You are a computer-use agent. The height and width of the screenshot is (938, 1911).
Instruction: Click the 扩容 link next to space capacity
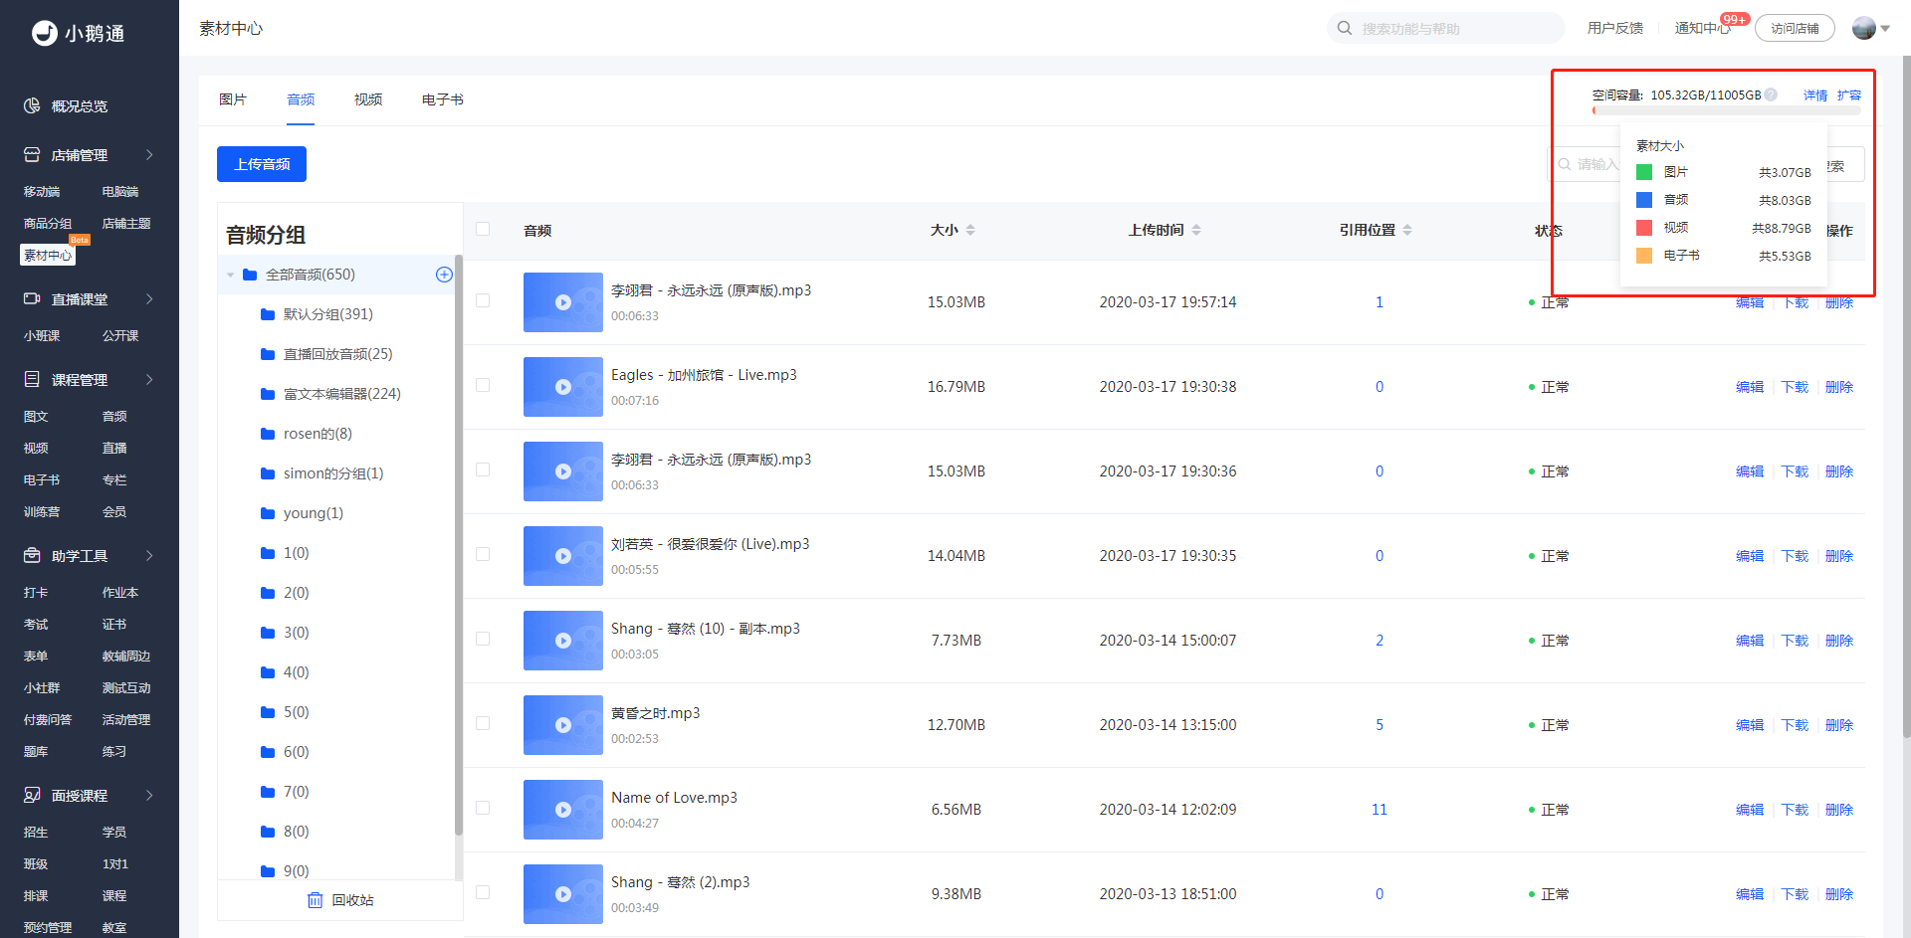pyautogui.click(x=1849, y=95)
